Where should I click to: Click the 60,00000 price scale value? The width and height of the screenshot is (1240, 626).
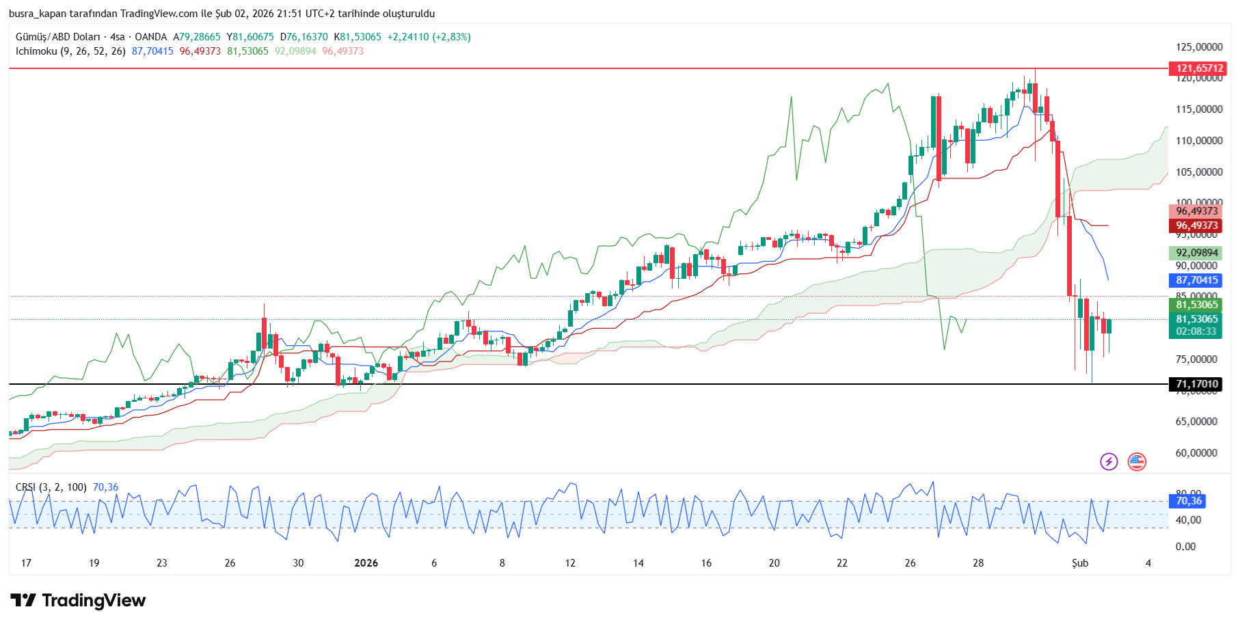[x=1196, y=453]
